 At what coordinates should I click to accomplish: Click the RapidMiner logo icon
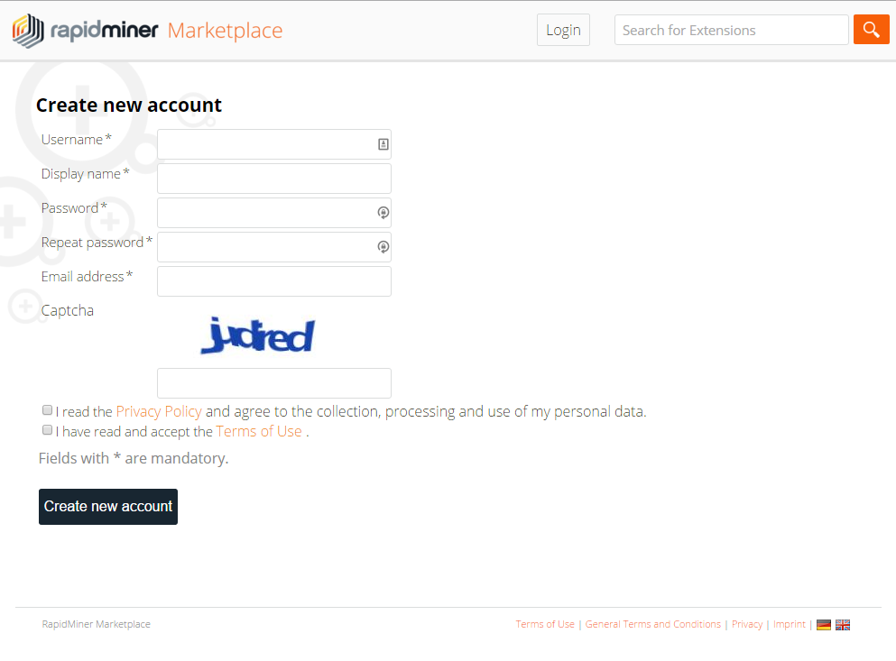pyautogui.click(x=27, y=29)
